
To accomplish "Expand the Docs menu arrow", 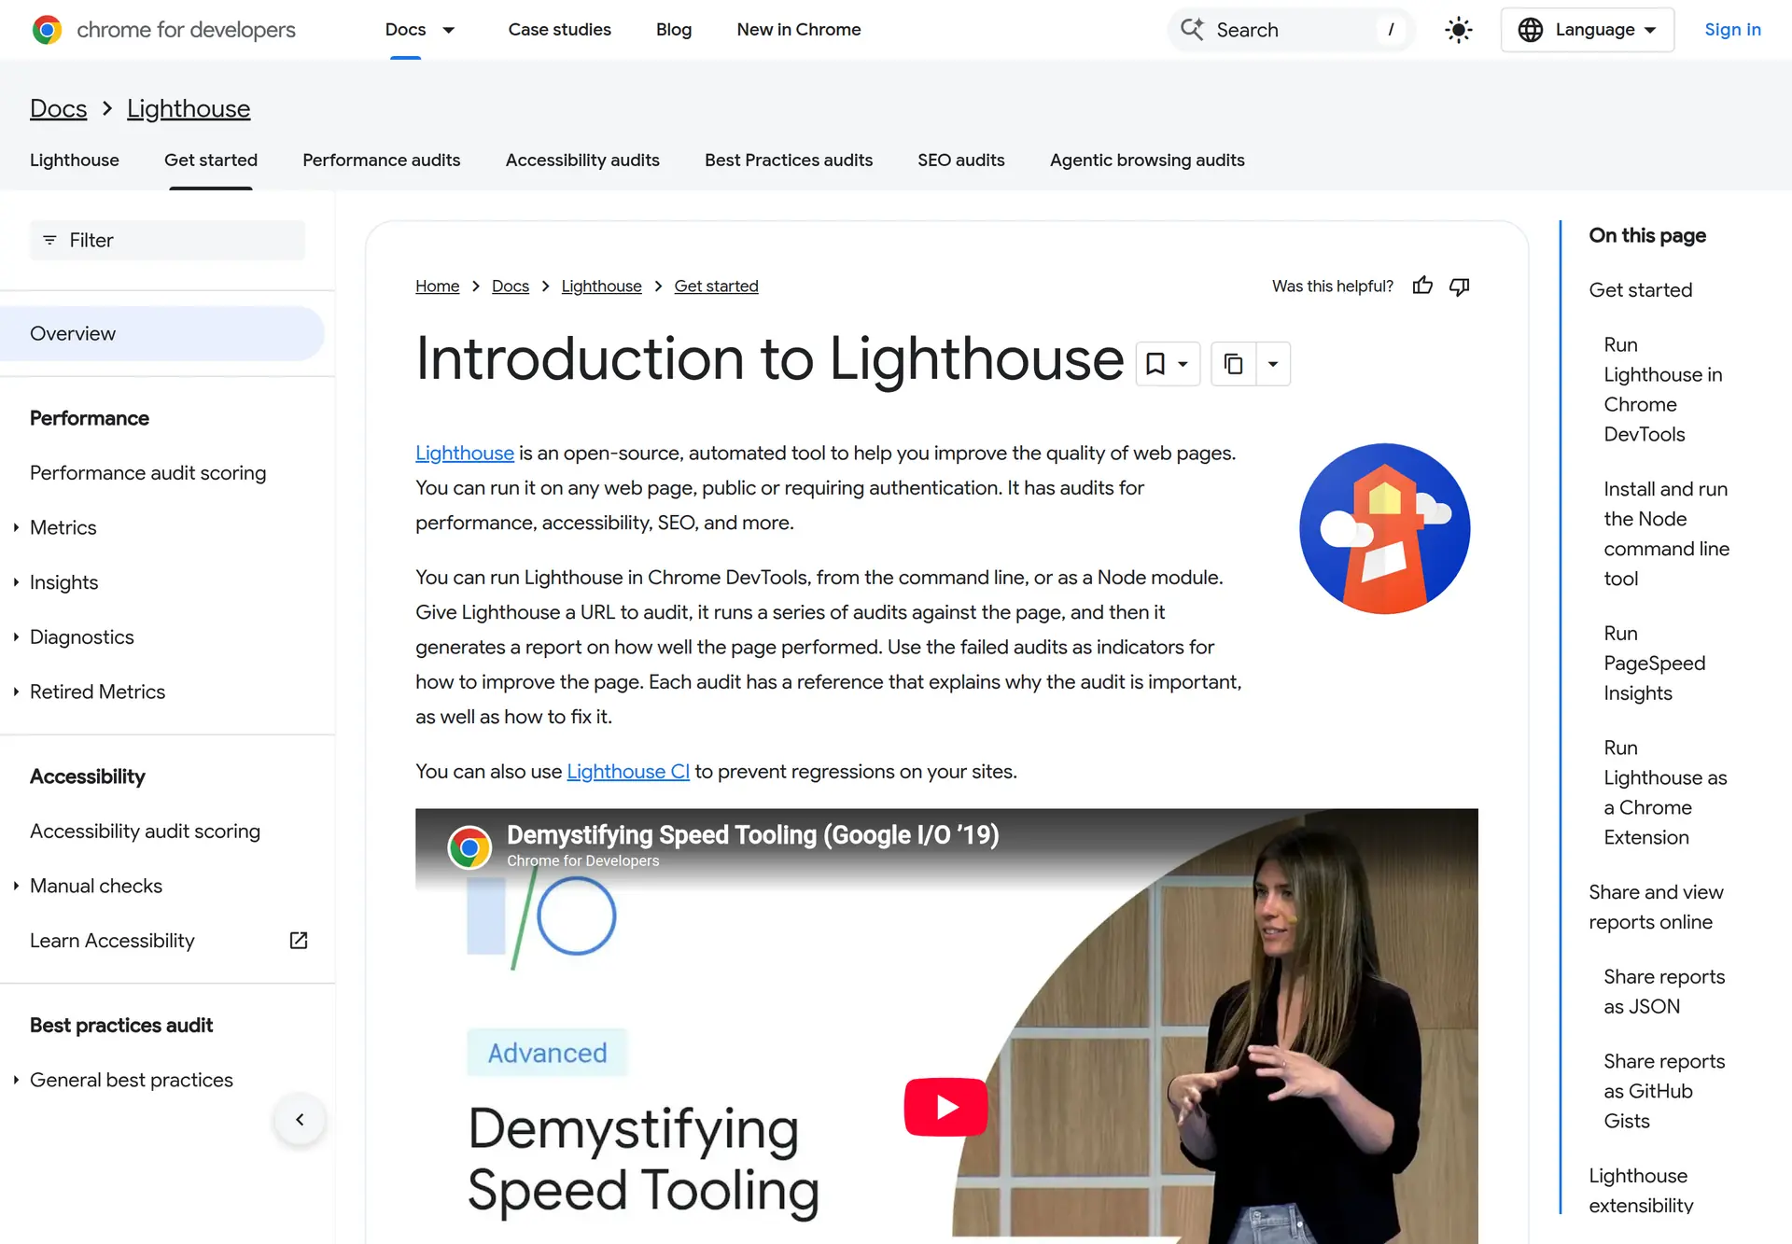I will (449, 30).
